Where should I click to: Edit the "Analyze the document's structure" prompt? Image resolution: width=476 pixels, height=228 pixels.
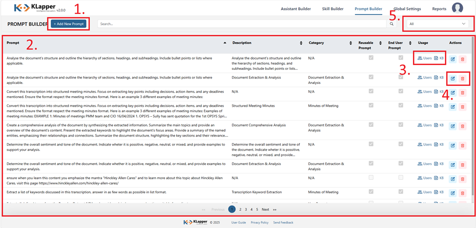(453, 79)
